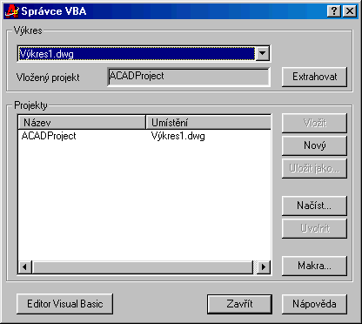Close the Správce VBA dialog
Image resolution: width=362 pixels, height=324 pixels.
[x=350, y=11]
